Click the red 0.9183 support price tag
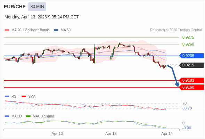The height and width of the screenshot is (139, 205). (191, 80)
